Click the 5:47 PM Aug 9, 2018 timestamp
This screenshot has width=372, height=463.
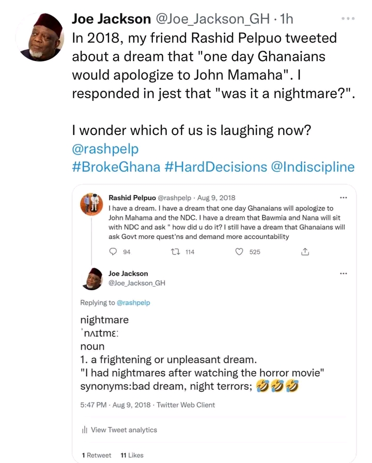(116, 405)
